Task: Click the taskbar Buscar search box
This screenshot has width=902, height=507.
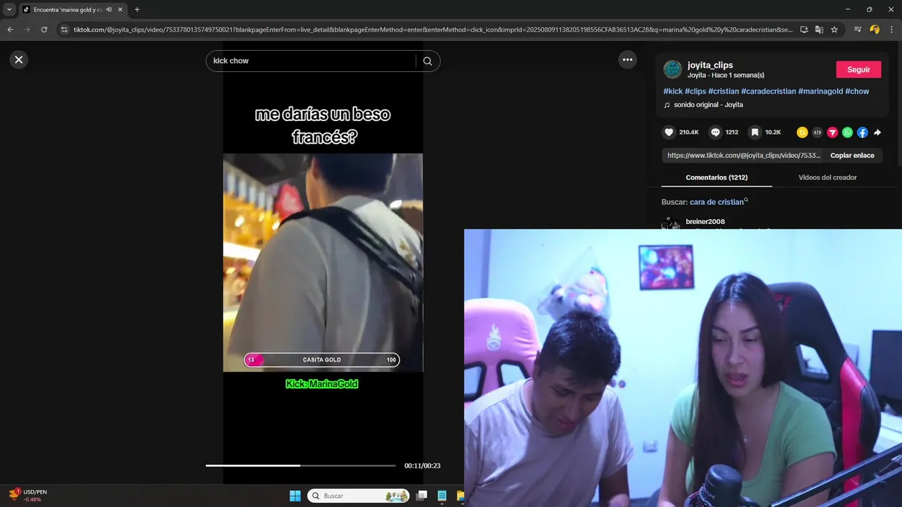Action: (x=359, y=496)
